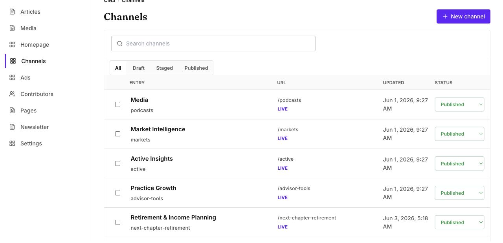Click the /markets URL text
The width and height of the screenshot is (503, 243).
(288, 130)
